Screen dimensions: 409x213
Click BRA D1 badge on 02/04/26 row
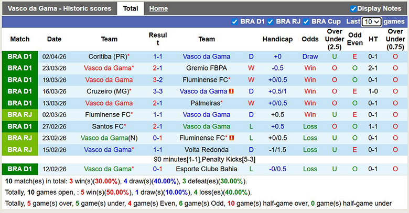(x=20, y=56)
